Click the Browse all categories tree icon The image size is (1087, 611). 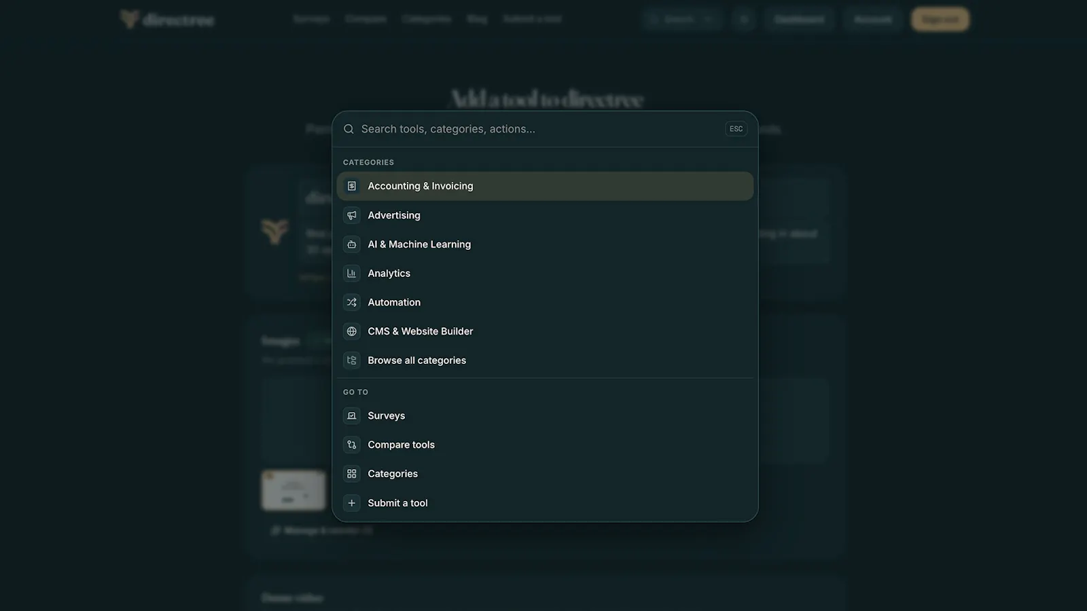352,360
